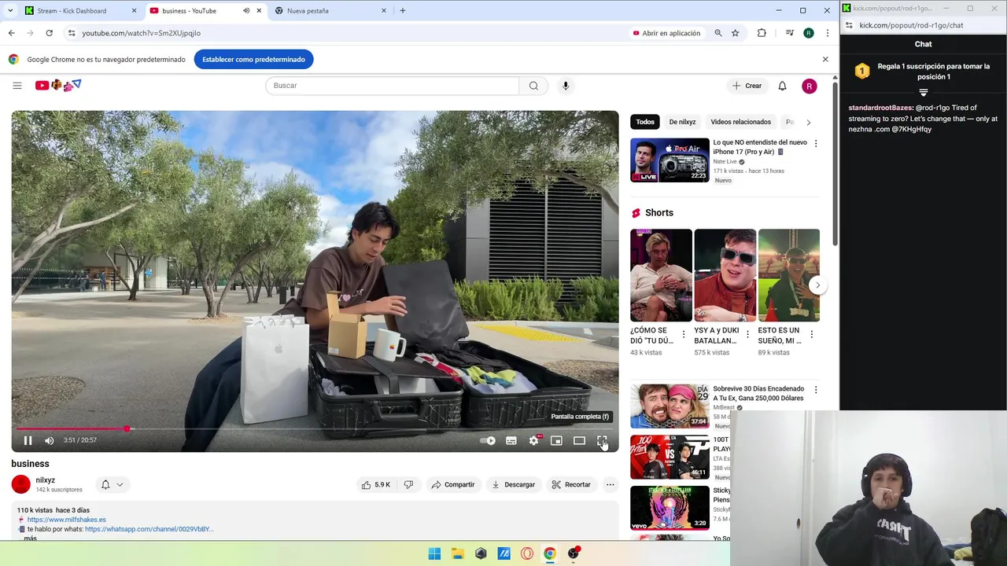Open Chrome extensions puzzle icon
This screenshot has width=1007, height=566.
[x=762, y=33]
